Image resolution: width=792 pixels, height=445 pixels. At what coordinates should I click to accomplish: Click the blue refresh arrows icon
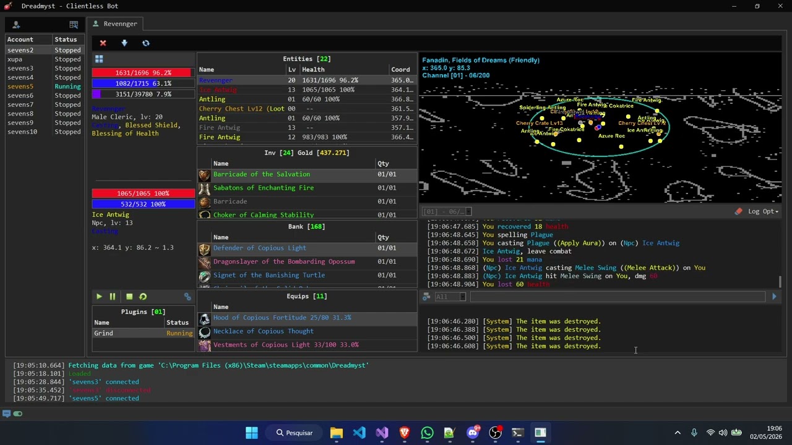[x=146, y=43]
